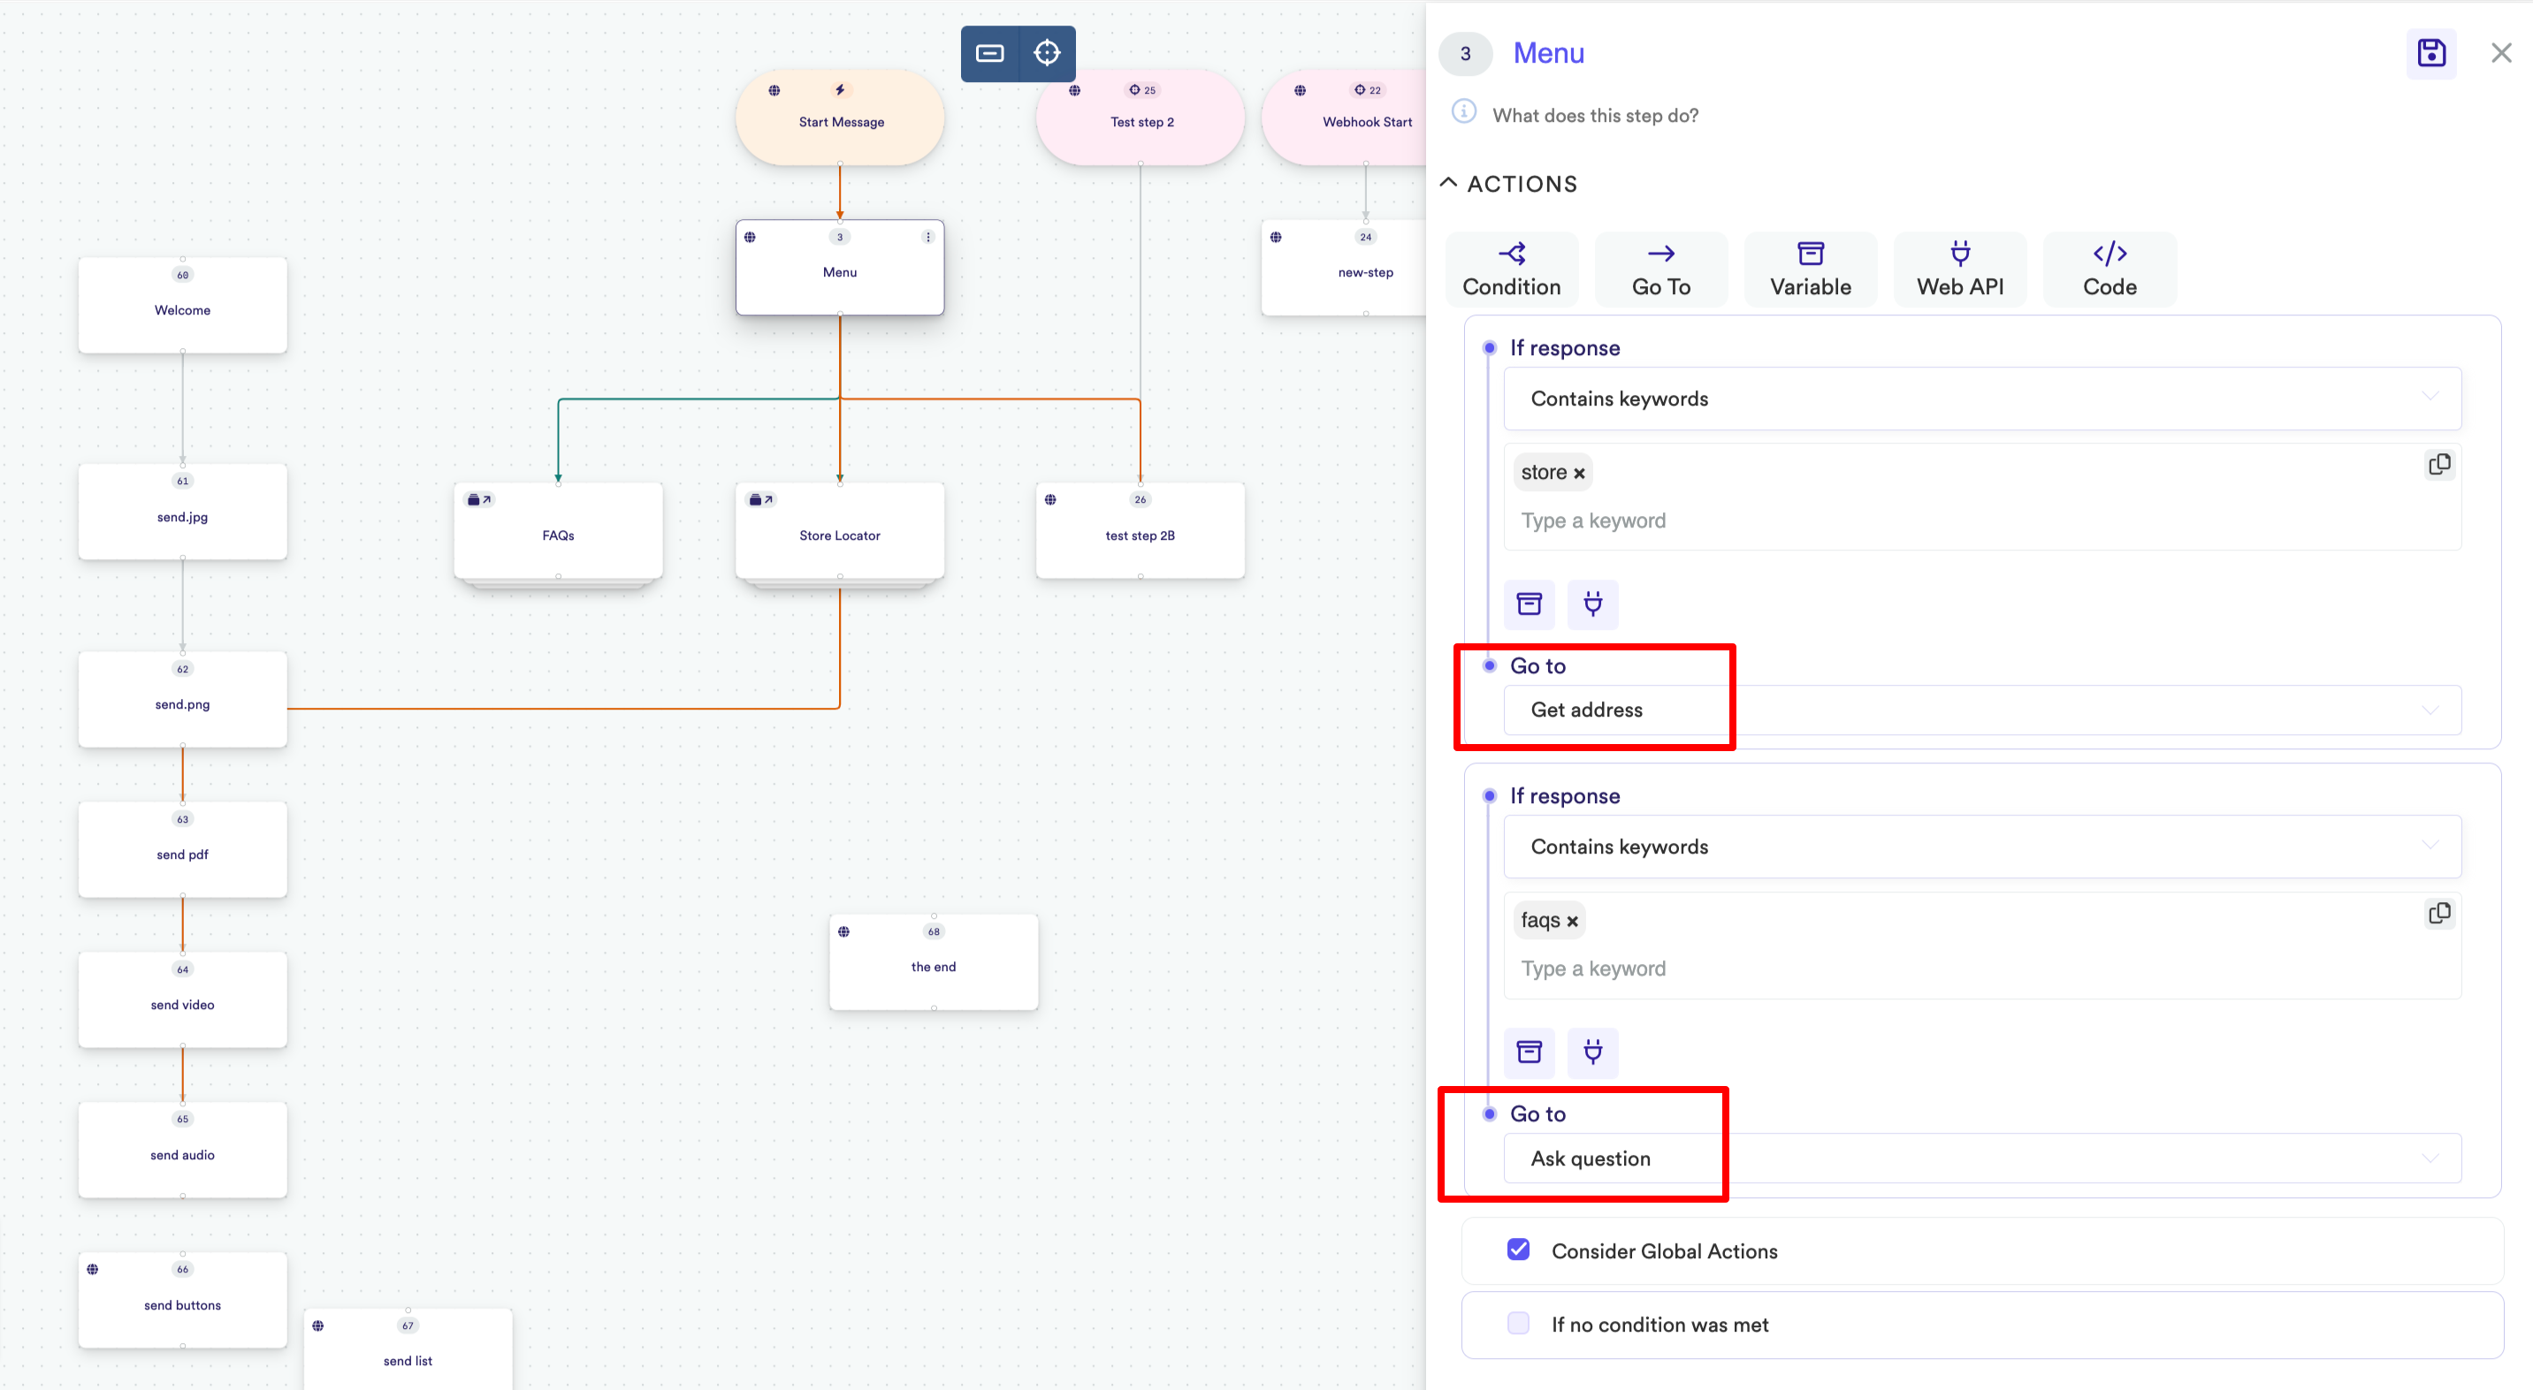Click the faqs Type a keyword field
Viewport: 2533px width, 1390px height.
click(1593, 968)
